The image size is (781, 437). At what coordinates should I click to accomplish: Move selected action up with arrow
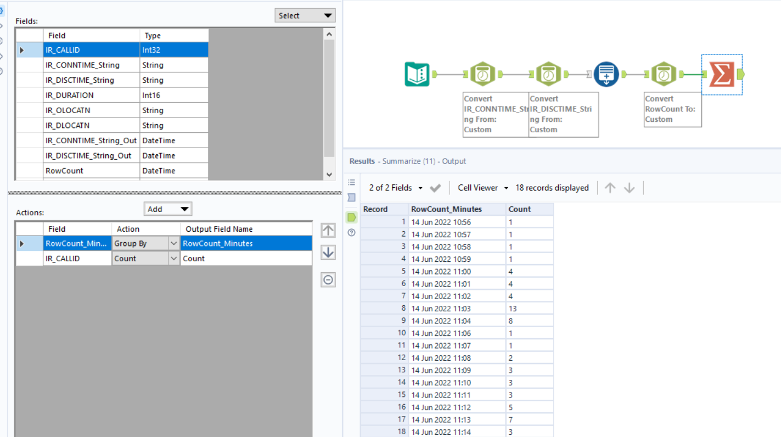pyautogui.click(x=328, y=231)
